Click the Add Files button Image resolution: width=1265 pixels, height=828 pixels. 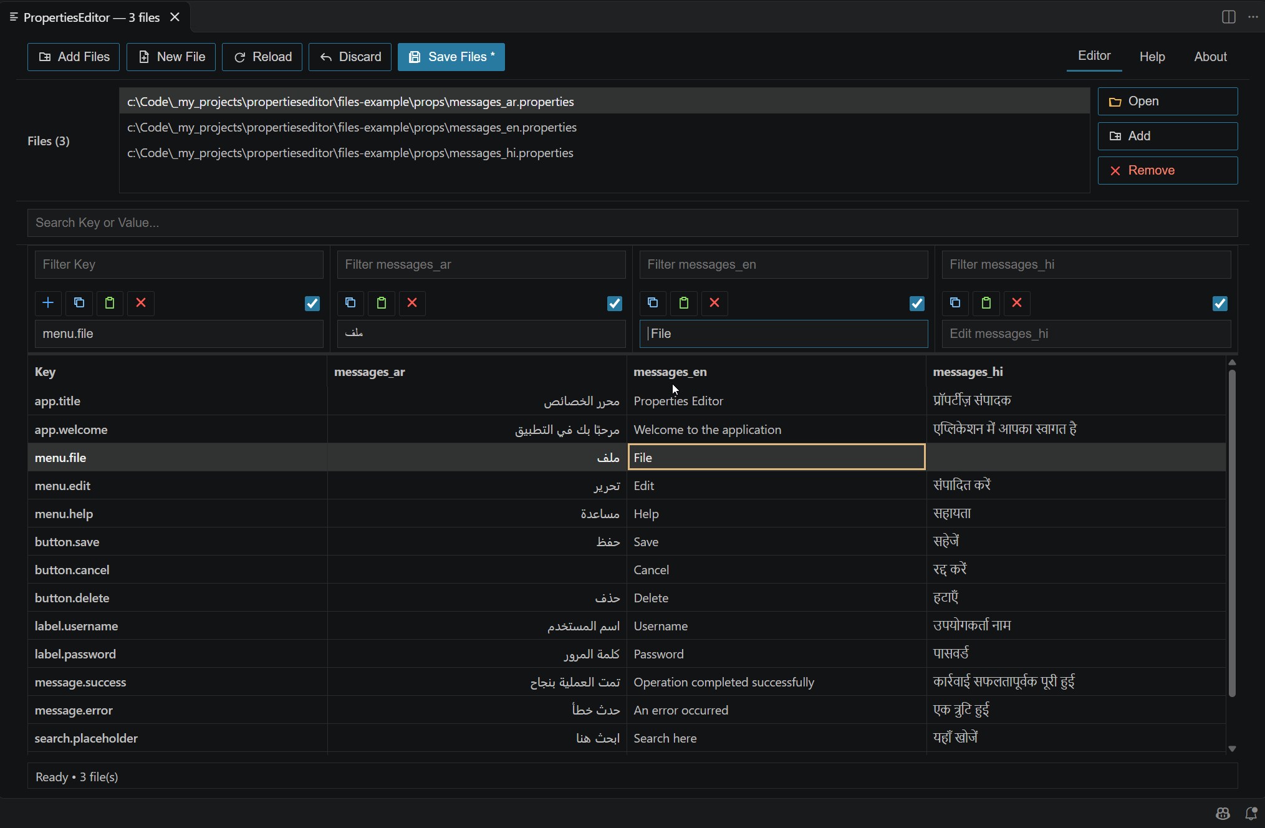click(74, 57)
